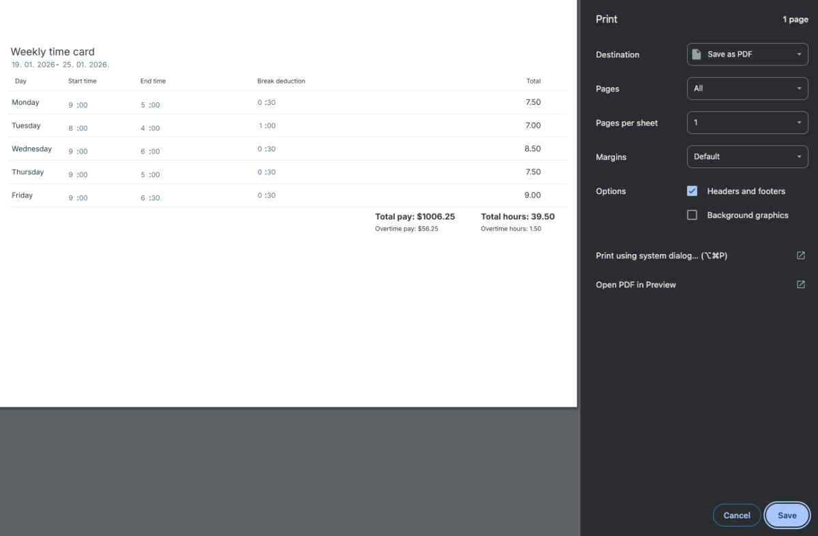Toggle the Headers and footers checkbox

coord(692,191)
